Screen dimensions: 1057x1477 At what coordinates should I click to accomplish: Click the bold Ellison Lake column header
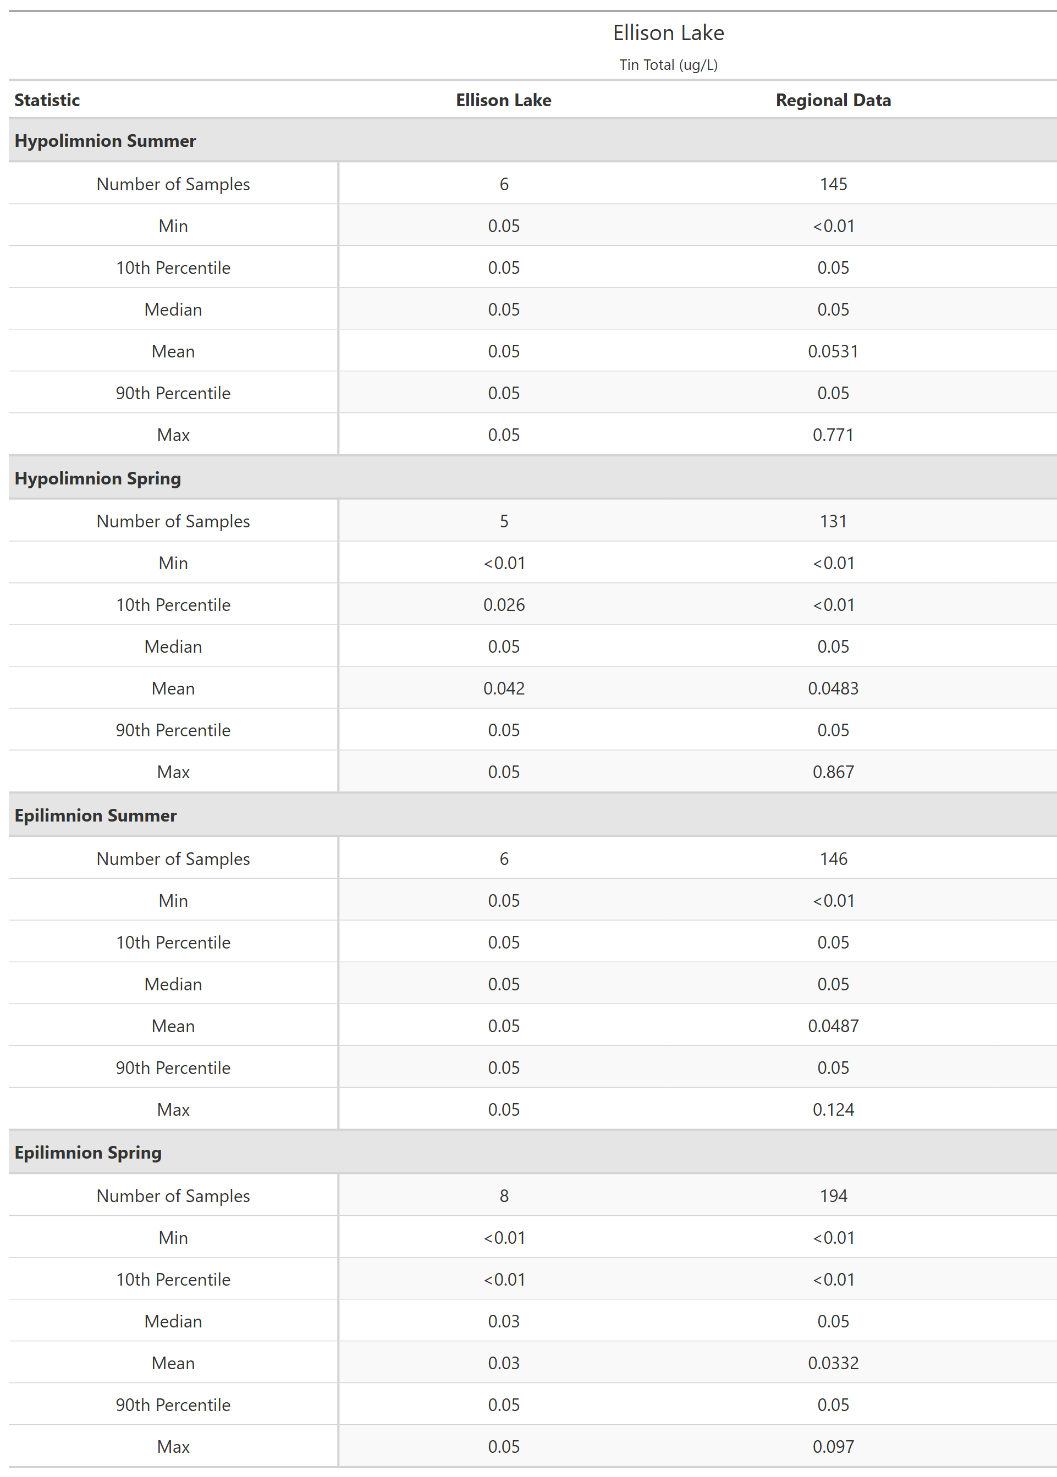pos(503,100)
